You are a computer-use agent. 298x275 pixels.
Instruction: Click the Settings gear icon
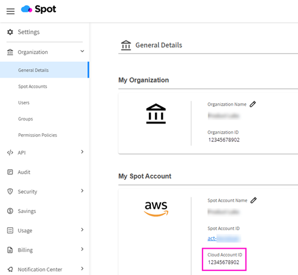pyautogui.click(x=10, y=32)
